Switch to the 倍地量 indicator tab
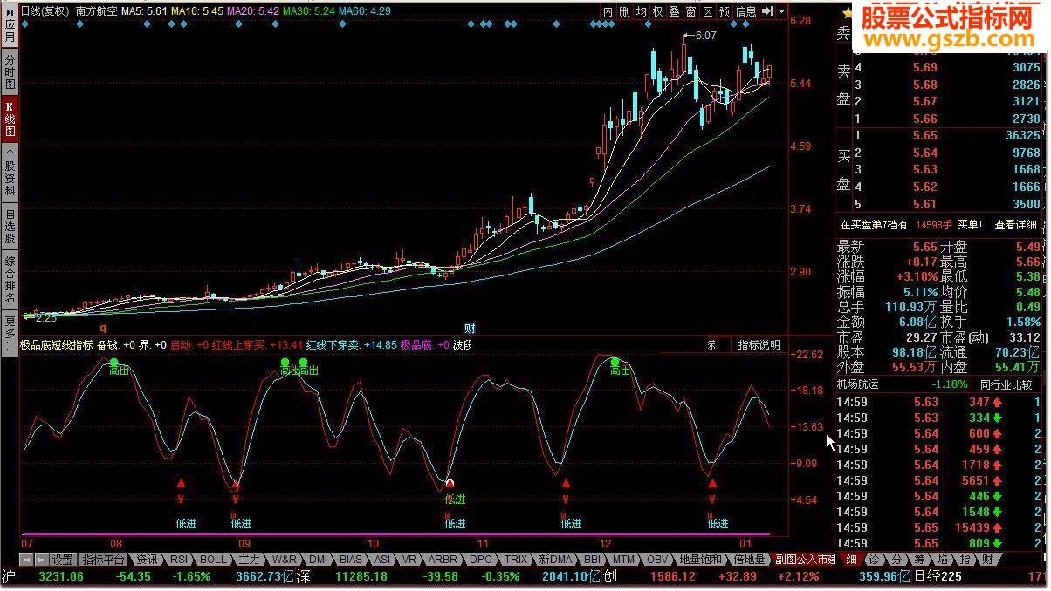The height and width of the screenshot is (591, 1051). pyautogui.click(x=749, y=560)
